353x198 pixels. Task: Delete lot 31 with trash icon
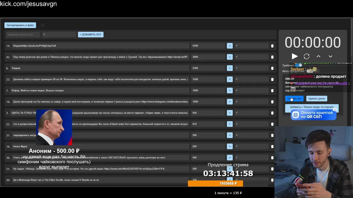coord(272,135)
